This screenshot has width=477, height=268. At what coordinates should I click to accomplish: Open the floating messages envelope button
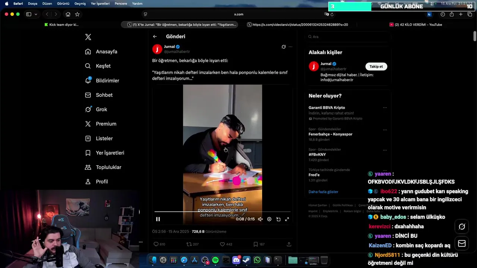pyautogui.click(x=462, y=243)
